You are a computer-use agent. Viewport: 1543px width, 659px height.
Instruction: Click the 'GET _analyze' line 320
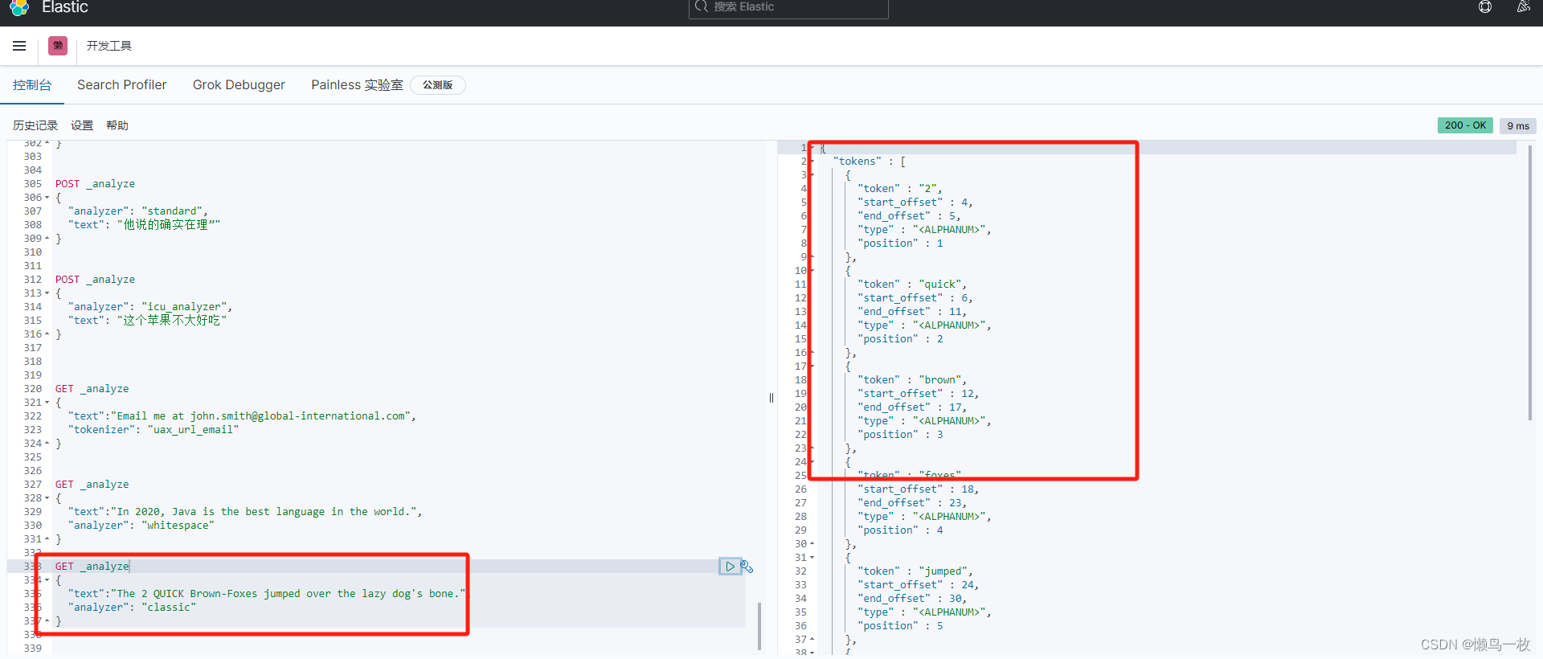tap(92, 389)
